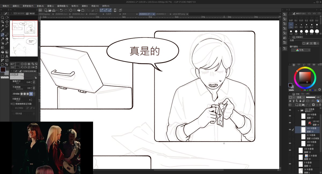Select the 圖層 18 layer thumbnail
322x174 pixels.
[x=303, y=130]
